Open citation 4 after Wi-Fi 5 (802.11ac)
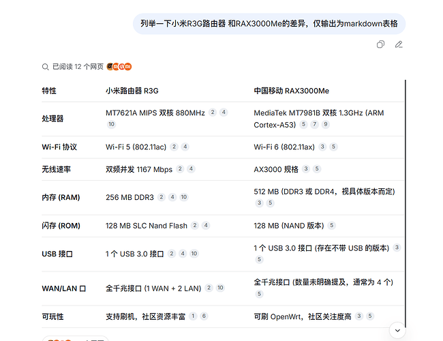Viewport: 443px width, 341px height. [x=185, y=147]
